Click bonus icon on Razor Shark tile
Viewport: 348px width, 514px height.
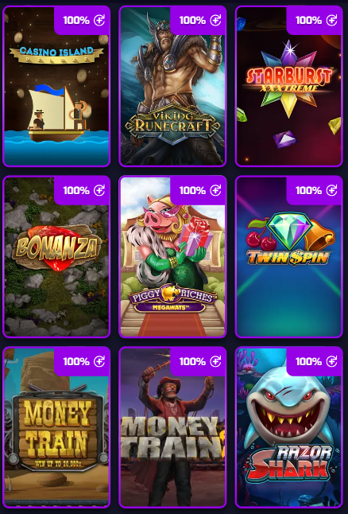(331, 361)
